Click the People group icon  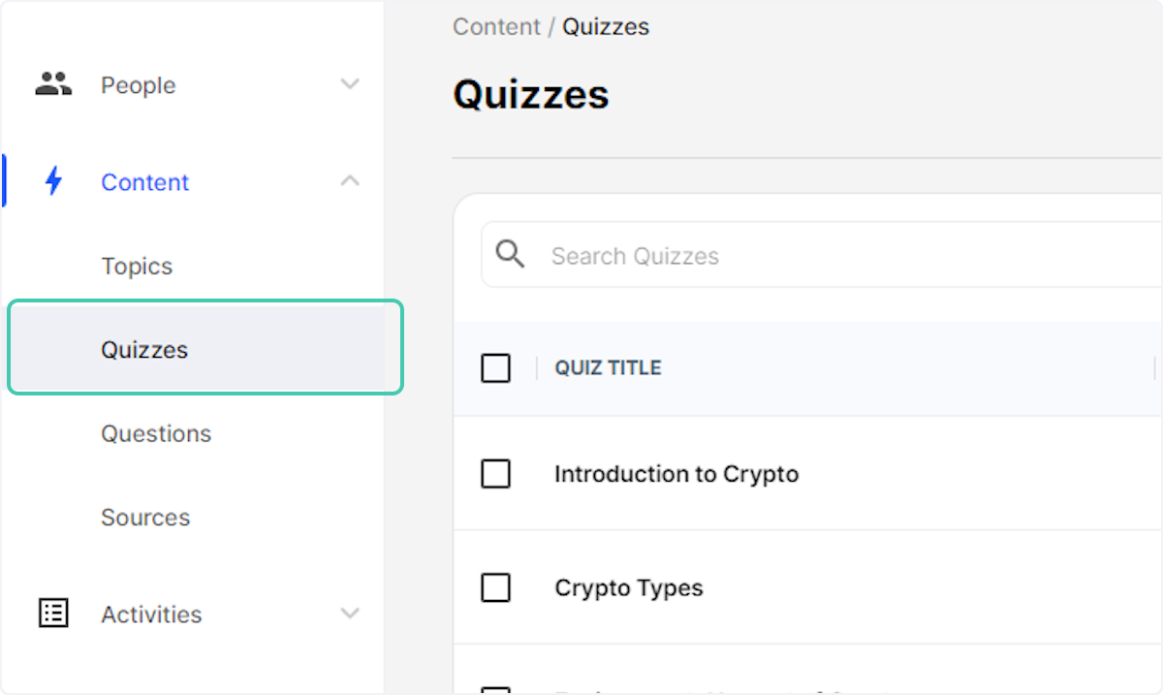click(x=52, y=84)
